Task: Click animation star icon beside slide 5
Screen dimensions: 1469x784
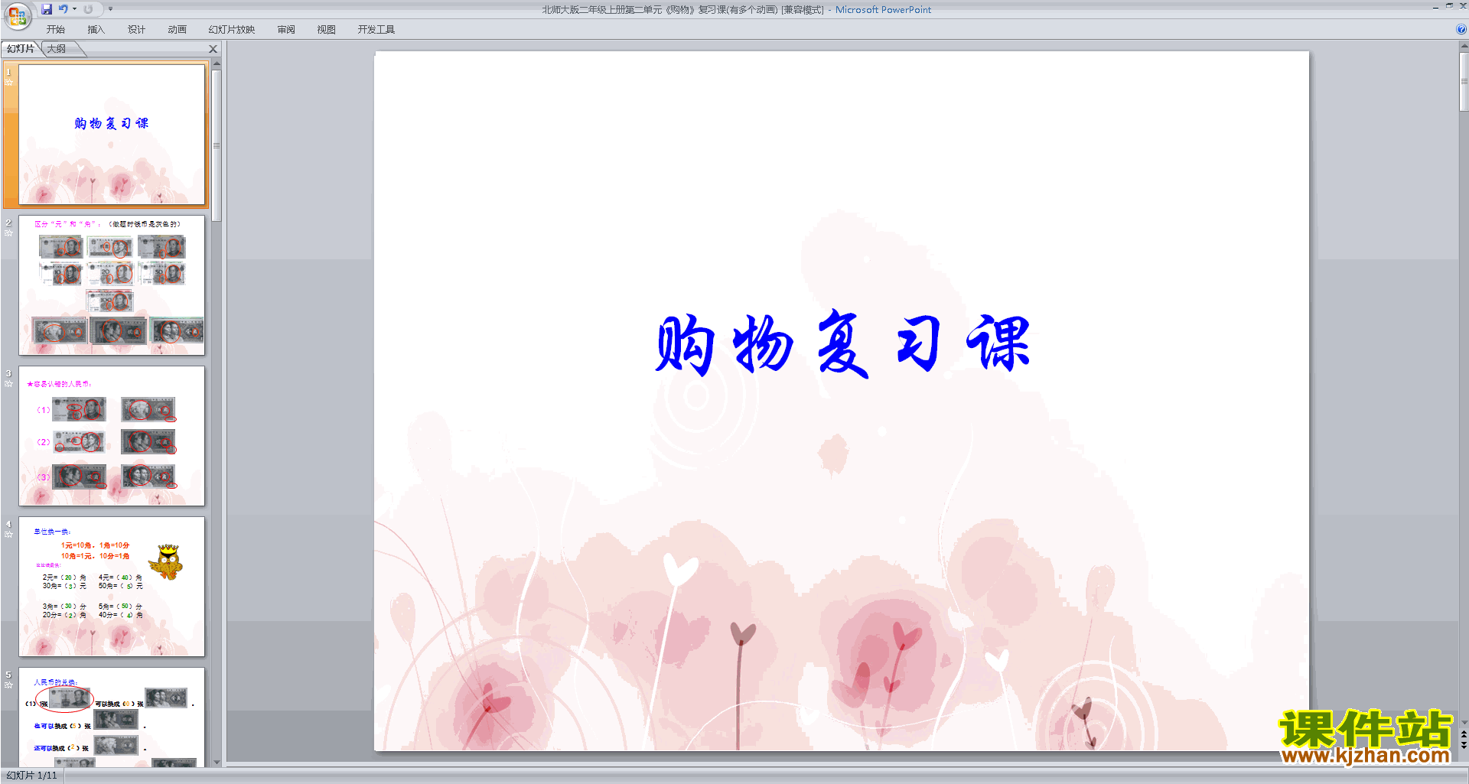Action: point(9,685)
